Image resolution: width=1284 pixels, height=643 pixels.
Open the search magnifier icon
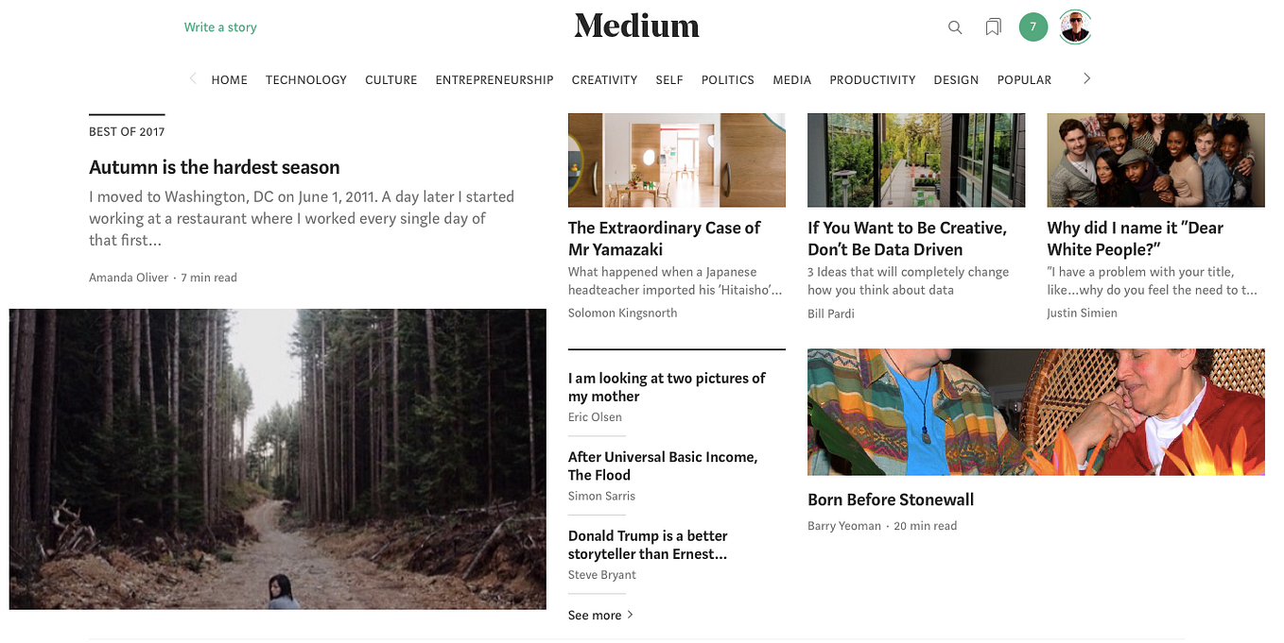[x=955, y=27]
